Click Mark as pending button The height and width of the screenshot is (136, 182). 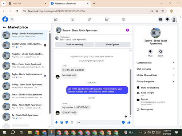pos(74,45)
